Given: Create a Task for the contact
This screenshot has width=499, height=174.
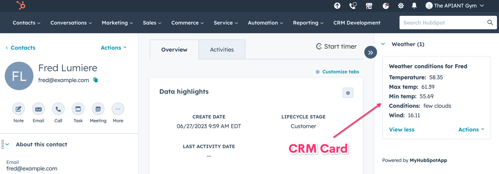Looking at the screenshot, I should coord(78,109).
